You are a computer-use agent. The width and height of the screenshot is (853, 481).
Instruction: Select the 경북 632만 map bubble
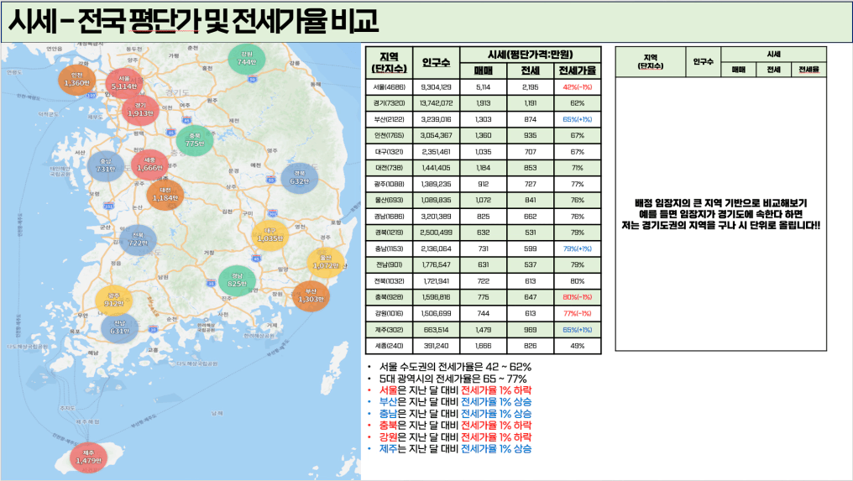click(x=300, y=178)
